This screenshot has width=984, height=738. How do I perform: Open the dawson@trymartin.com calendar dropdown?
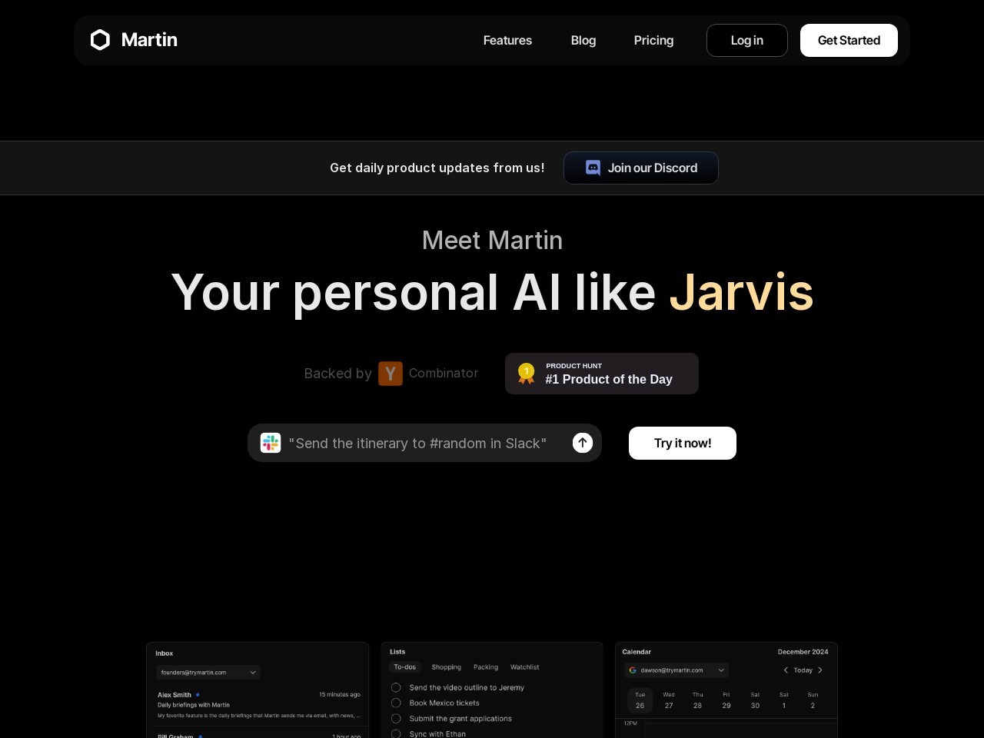point(676,670)
